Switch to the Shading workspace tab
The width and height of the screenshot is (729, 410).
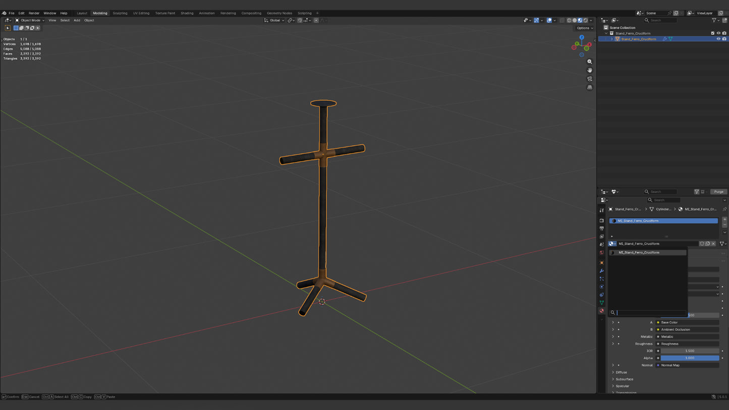click(187, 13)
